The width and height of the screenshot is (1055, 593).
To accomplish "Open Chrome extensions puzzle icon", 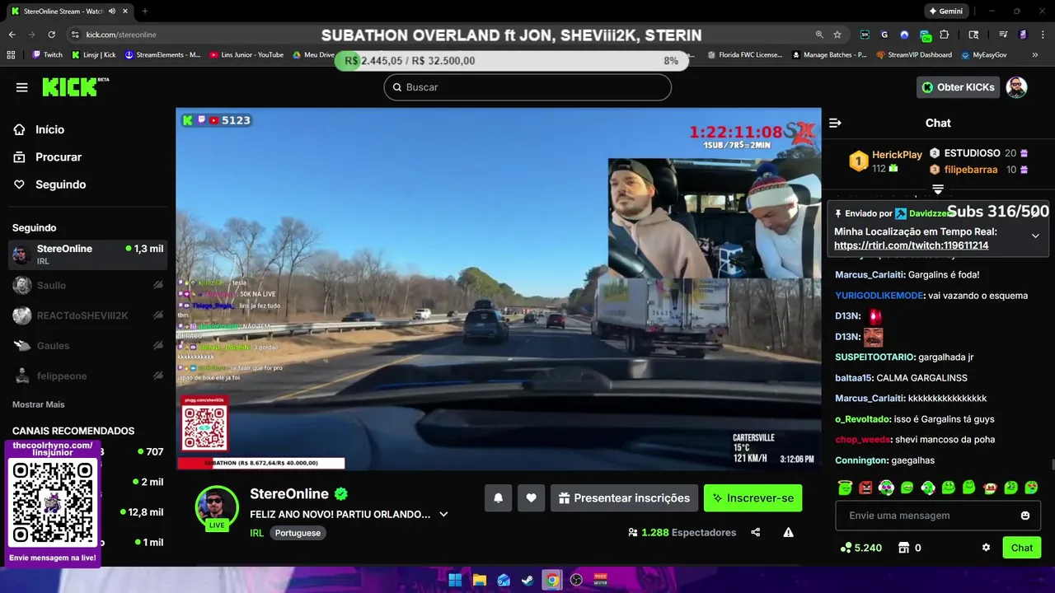I will click(945, 35).
